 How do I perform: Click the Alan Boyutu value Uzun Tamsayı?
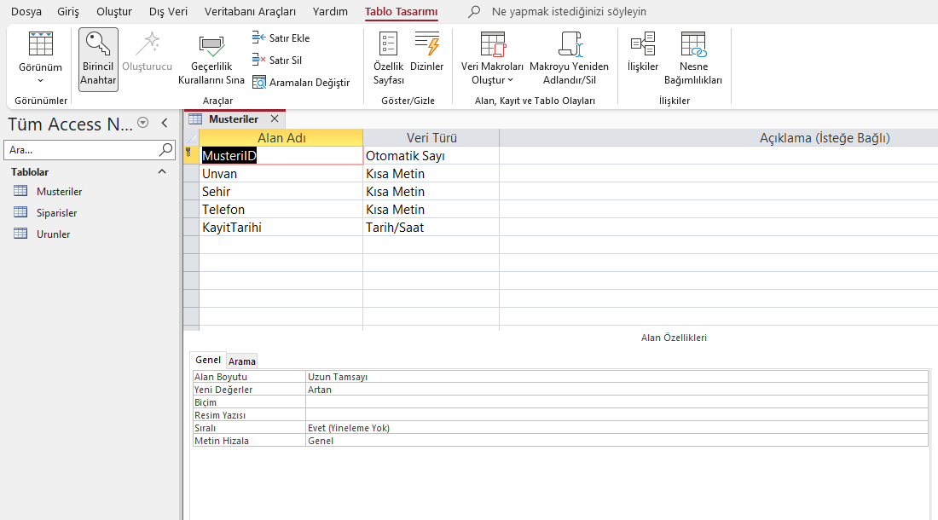[x=617, y=377]
